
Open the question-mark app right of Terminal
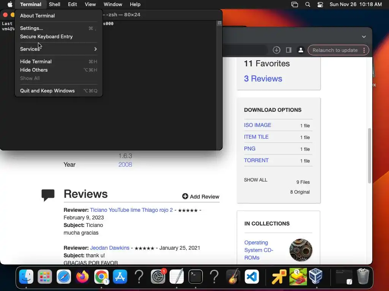tap(214, 276)
